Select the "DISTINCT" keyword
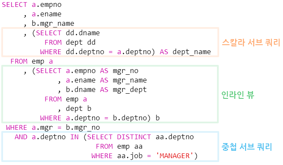Image resolution: width=283 pixels, height=165 pixels. (134, 137)
